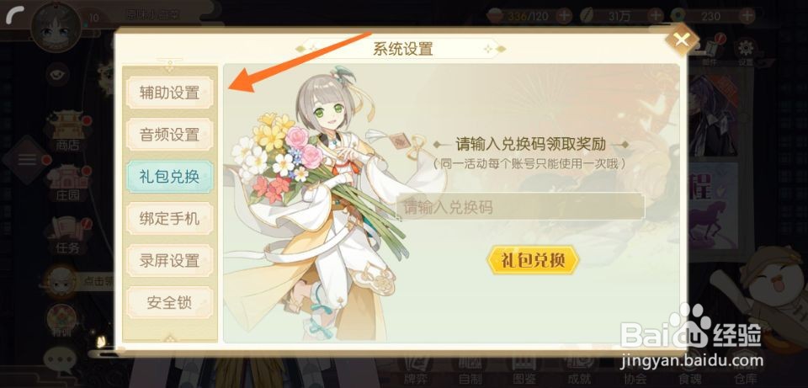The width and height of the screenshot is (808, 388).
Task: Click the 请输入兑换码 input field
Action: pos(520,207)
